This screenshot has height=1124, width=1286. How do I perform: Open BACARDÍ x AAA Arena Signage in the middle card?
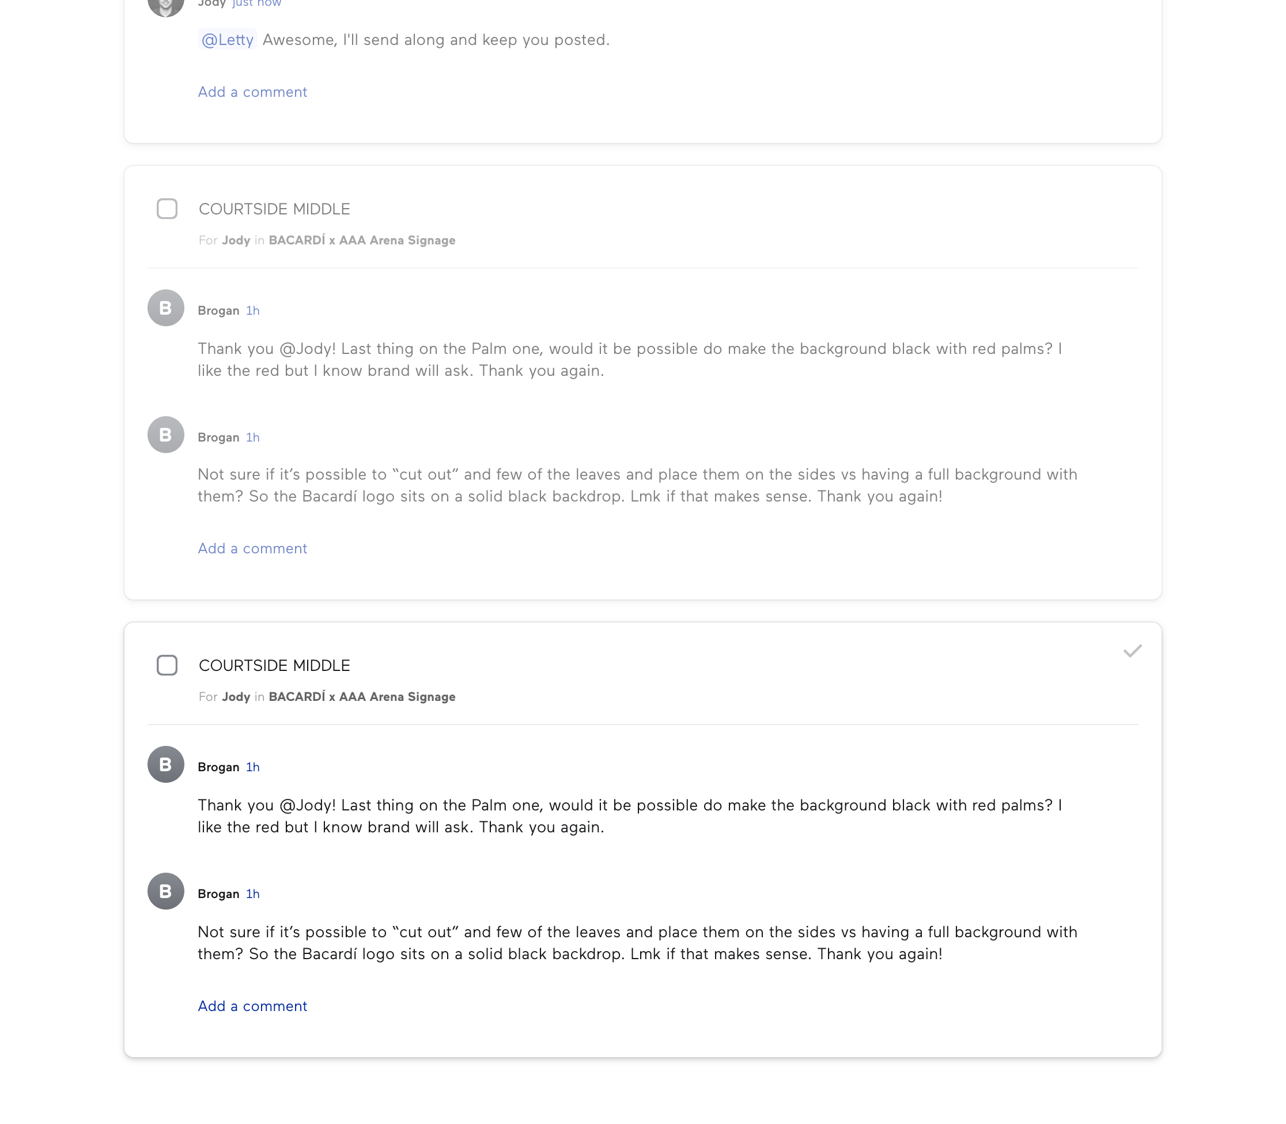(x=362, y=240)
